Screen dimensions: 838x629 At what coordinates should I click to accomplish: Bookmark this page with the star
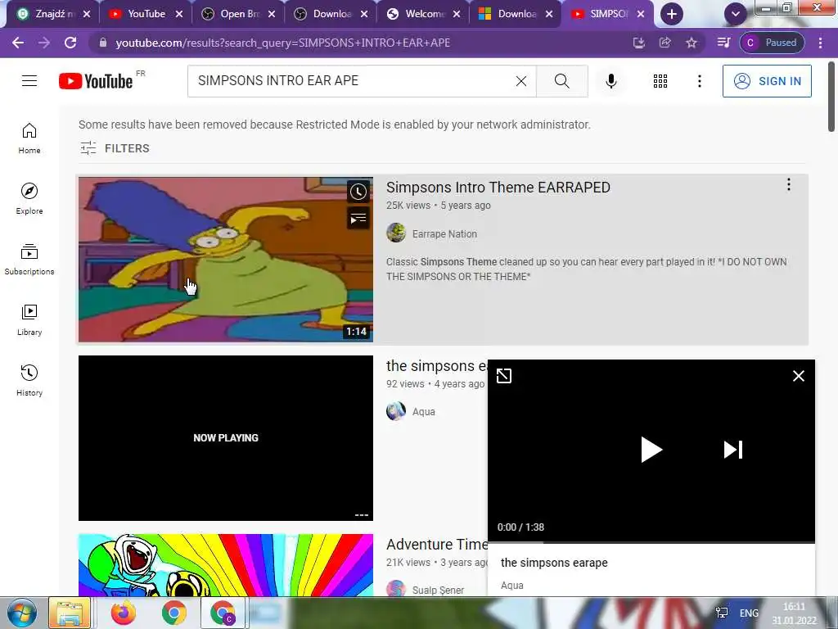click(691, 43)
